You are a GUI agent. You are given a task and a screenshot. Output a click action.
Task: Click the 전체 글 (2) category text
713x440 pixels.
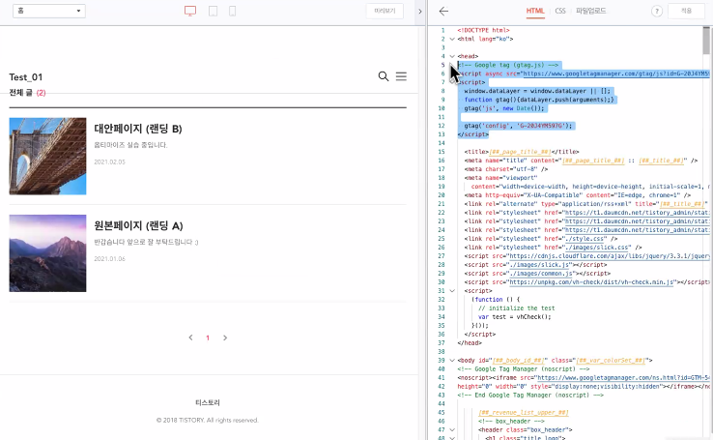27,93
